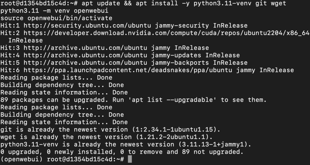The width and height of the screenshot is (310, 165).
Task: Click the terminal cursor block at the prompt
Action: click(x=130, y=159)
